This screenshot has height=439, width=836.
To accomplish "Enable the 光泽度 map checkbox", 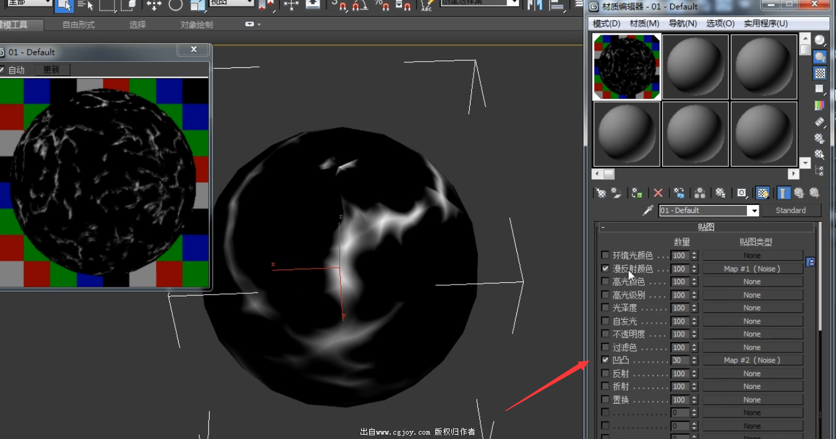I will point(605,307).
